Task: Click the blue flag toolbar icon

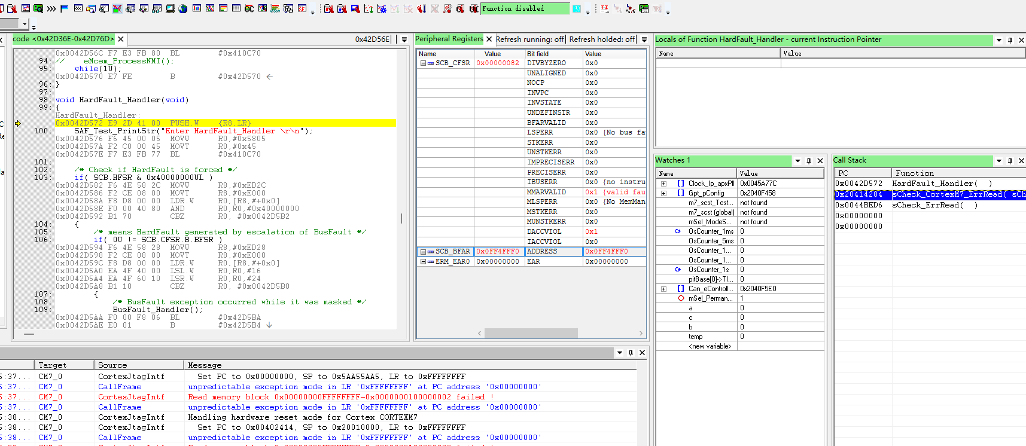Action: click(x=65, y=8)
